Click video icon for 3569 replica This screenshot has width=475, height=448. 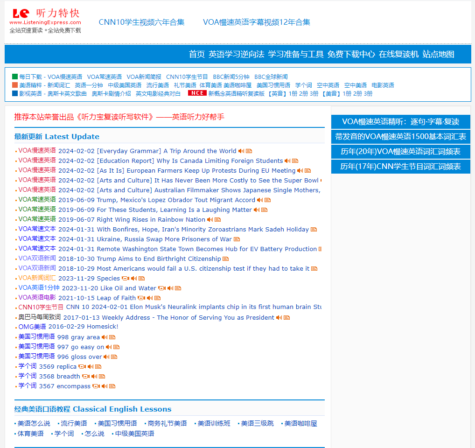82,366
